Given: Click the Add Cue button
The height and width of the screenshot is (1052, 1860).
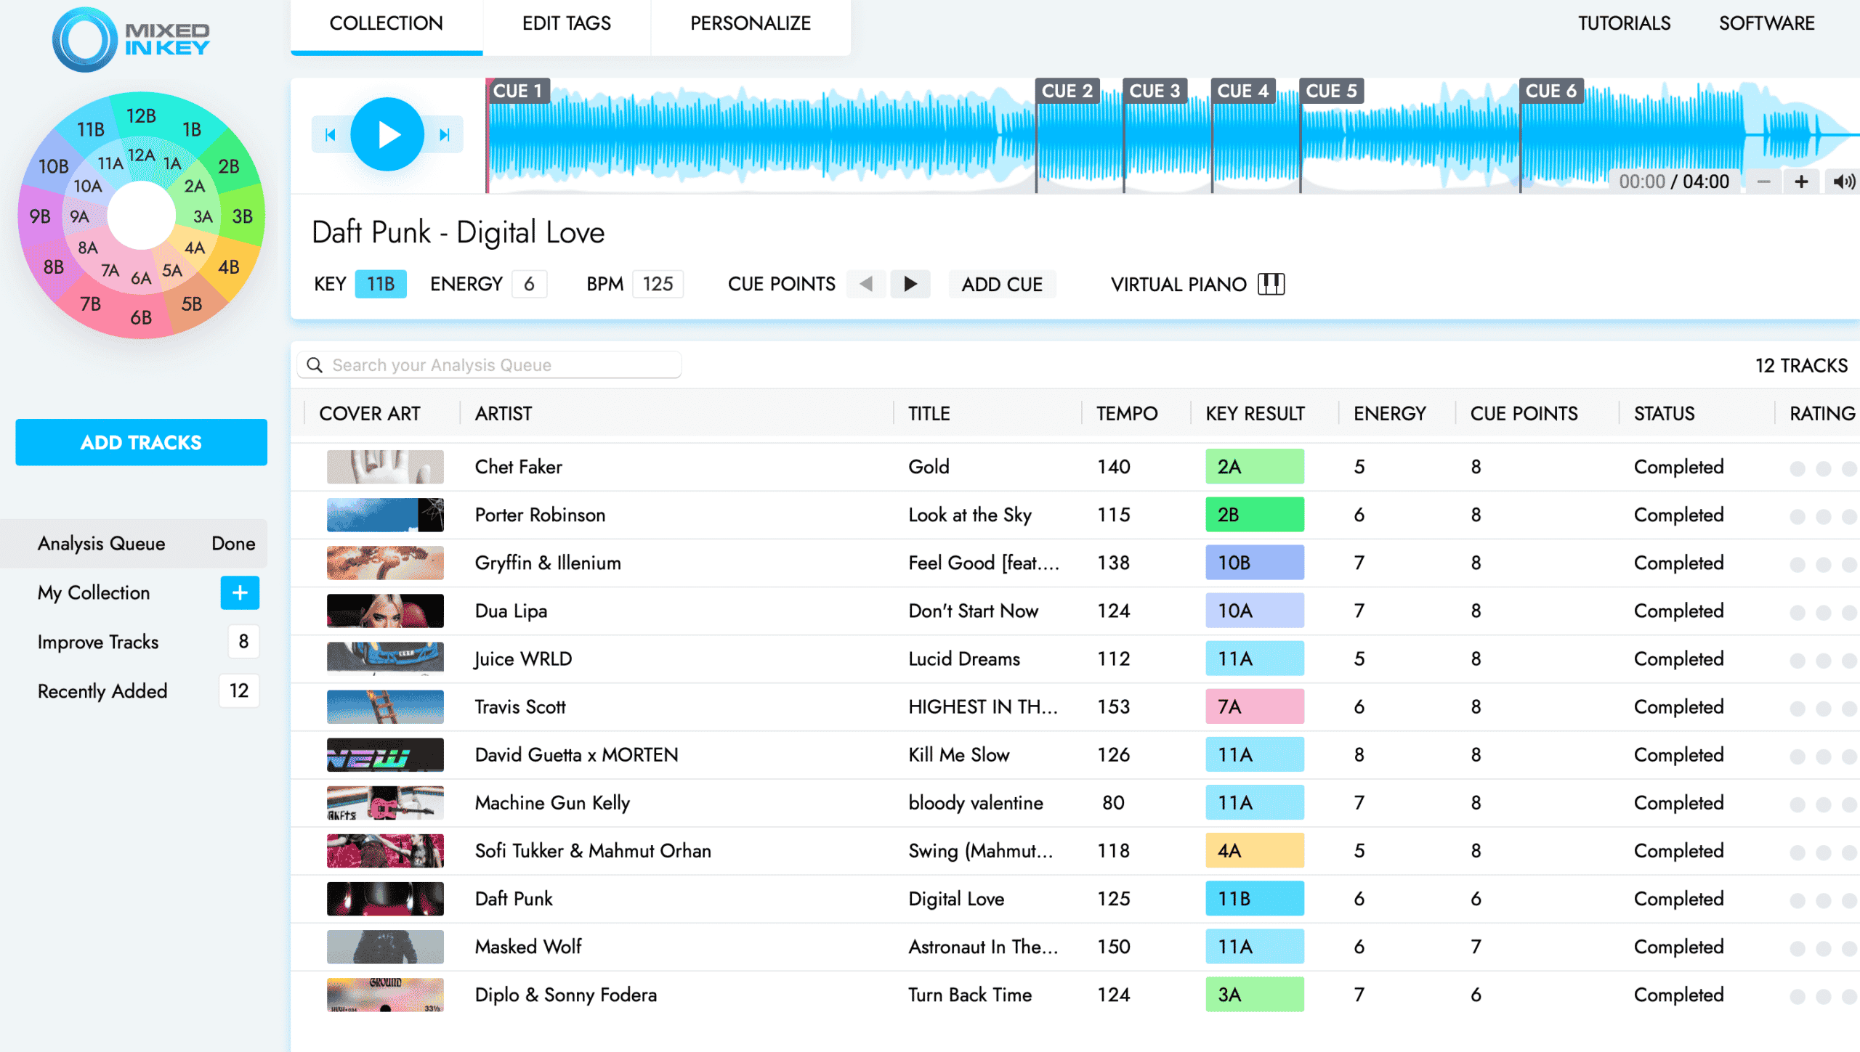Looking at the screenshot, I should 1003,283.
